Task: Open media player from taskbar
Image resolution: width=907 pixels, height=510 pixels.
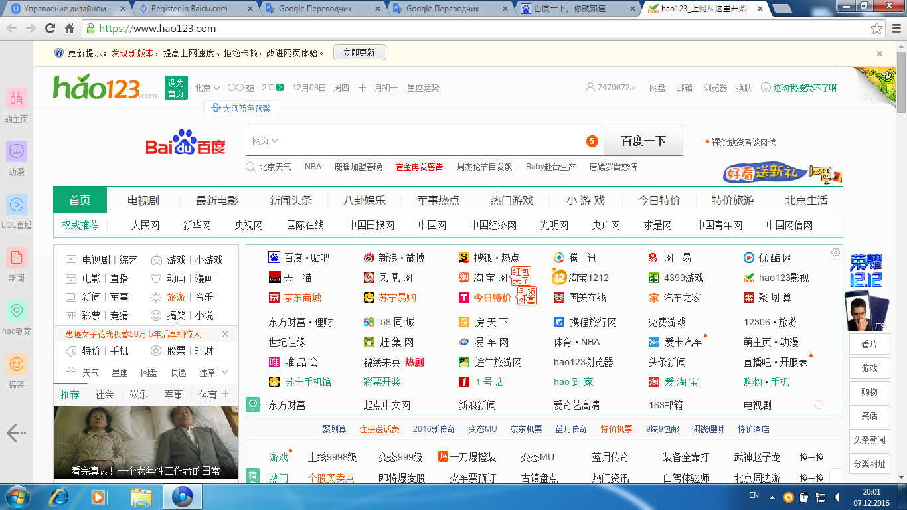Action: coord(99,496)
